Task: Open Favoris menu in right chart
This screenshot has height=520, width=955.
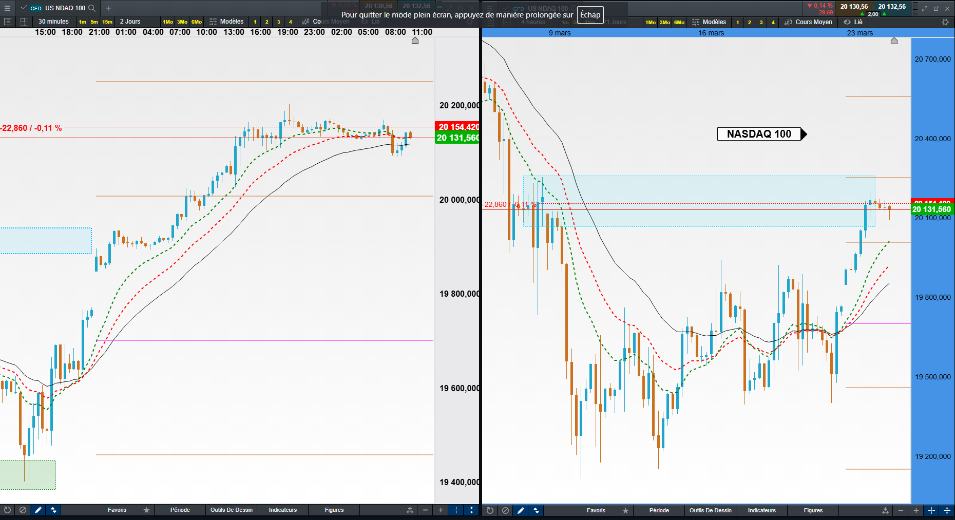Action: click(596, 510)
